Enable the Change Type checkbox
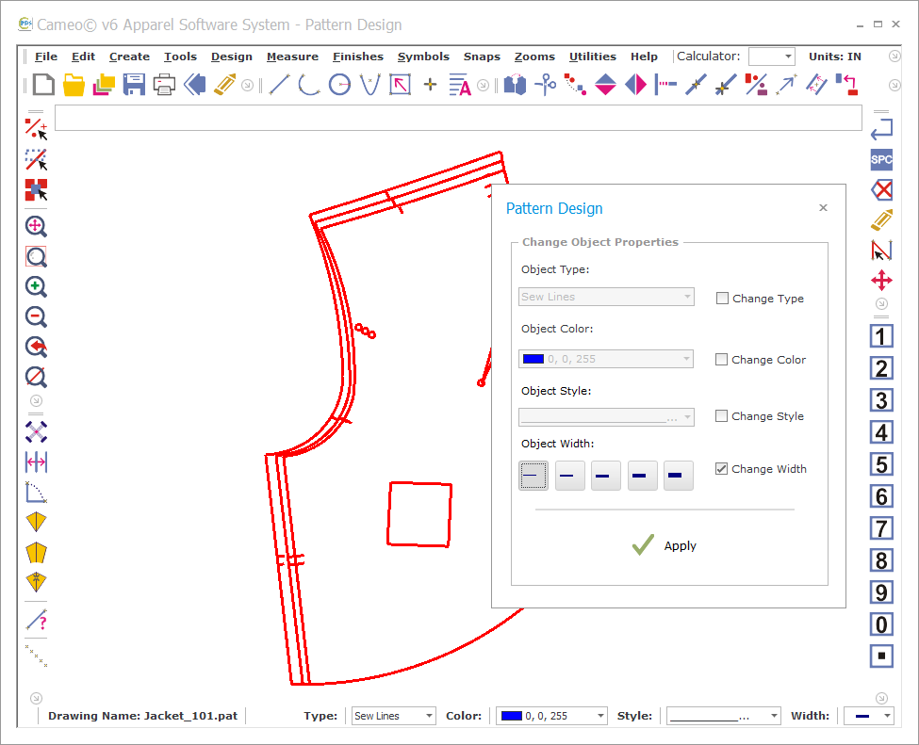The height and width of the screenshot is (745, 919). point(722,299)
